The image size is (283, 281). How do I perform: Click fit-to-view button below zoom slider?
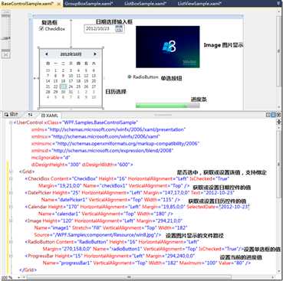coord(6,55)
